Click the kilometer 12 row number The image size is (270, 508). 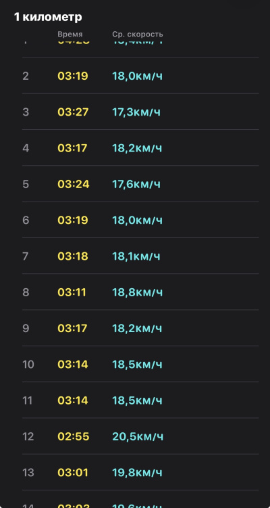pyautogui.click(x=28, y=437)
